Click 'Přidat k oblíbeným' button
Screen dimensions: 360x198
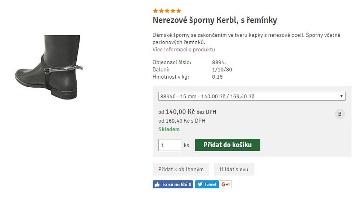(x=181, y=169)
